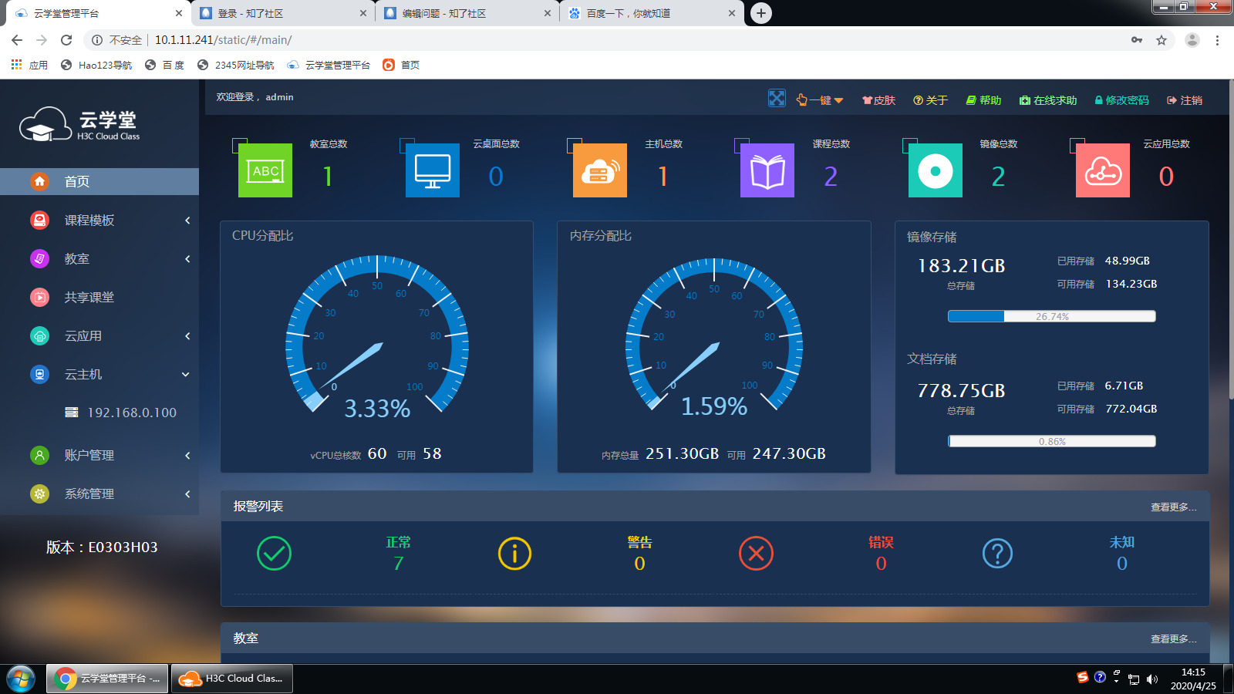
Task: Go back in browser history
Action: coord(17,40)
